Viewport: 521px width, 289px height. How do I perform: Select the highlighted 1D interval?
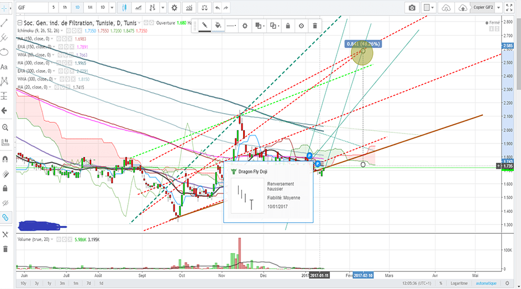click(77, 7)
